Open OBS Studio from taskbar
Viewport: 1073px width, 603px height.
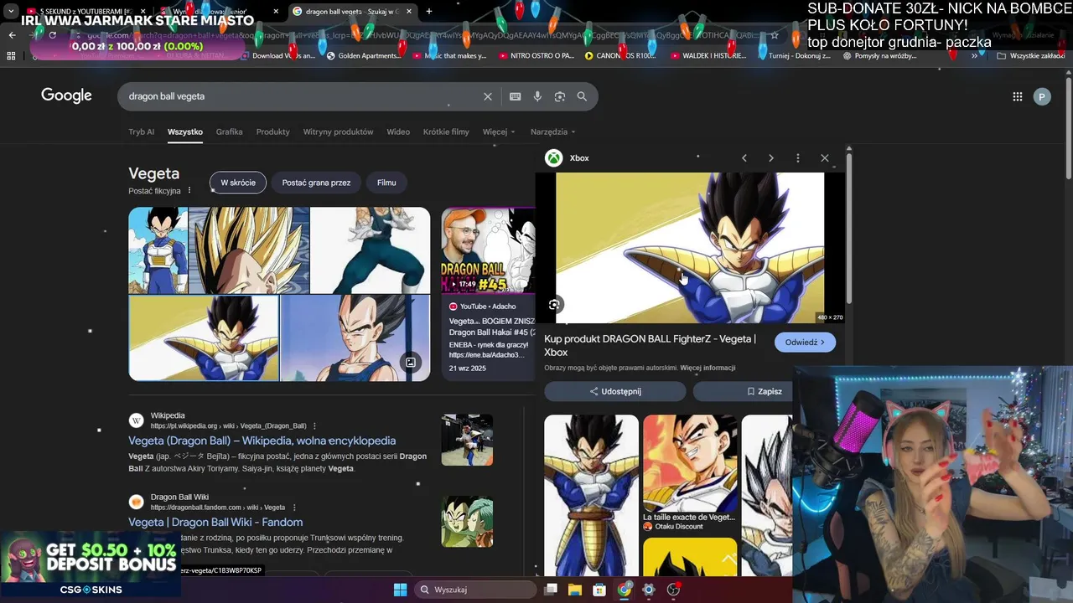673,590
